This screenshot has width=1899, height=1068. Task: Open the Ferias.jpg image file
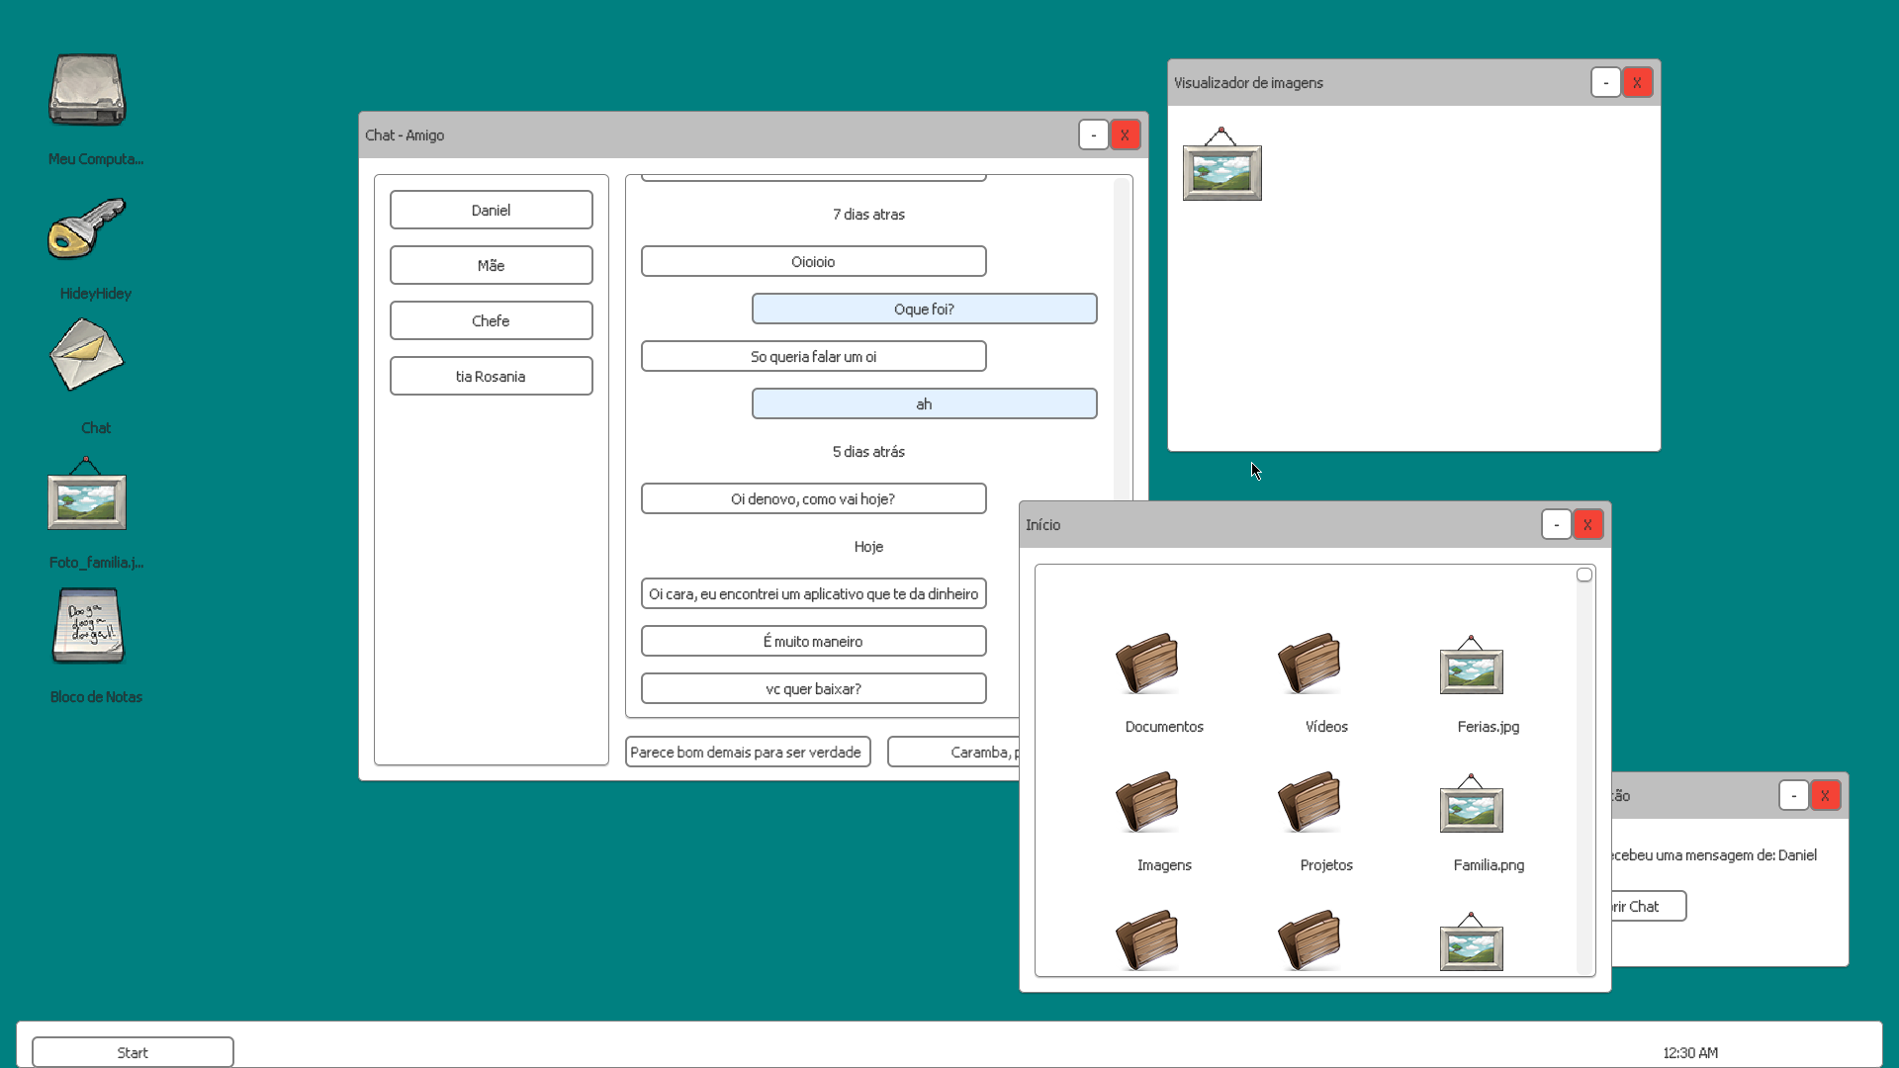[1472, 667]
